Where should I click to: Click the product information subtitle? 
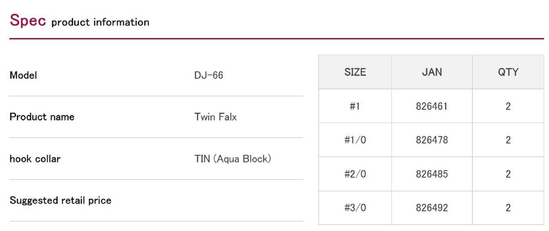pyautogui.click(x=100, y=22)
